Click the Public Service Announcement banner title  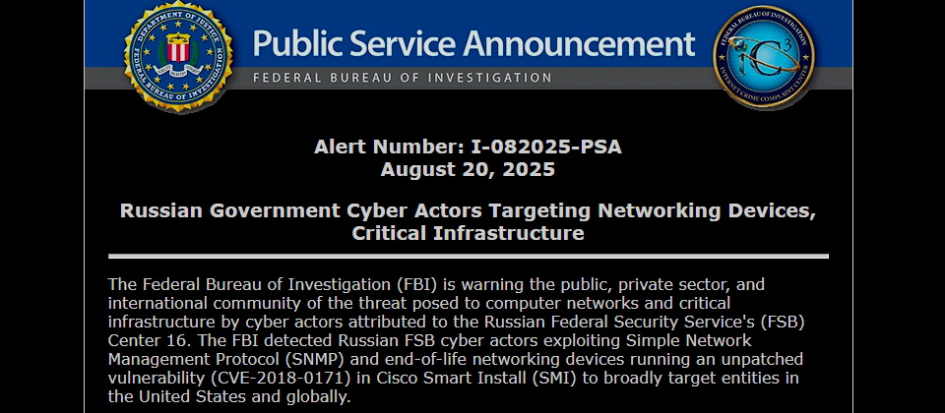[473, 43]
